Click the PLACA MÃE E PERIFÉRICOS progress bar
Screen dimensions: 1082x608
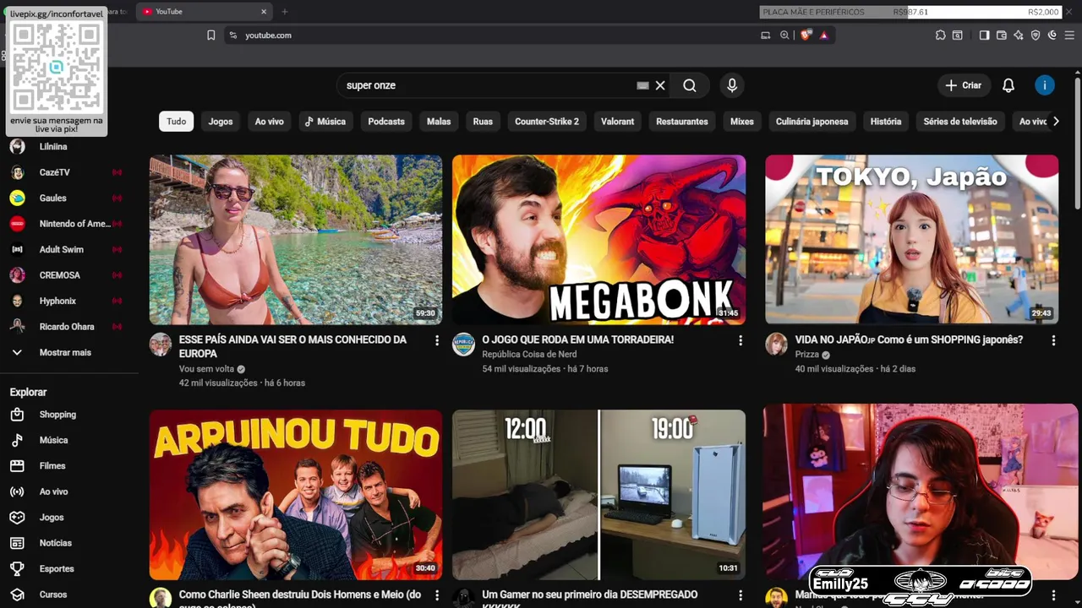tap(910, 12)
